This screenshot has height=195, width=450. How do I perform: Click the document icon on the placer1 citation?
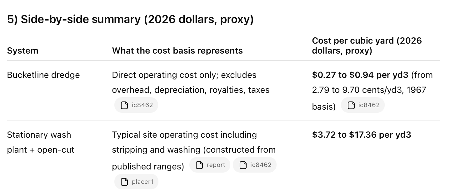click(x=124, y=182)
